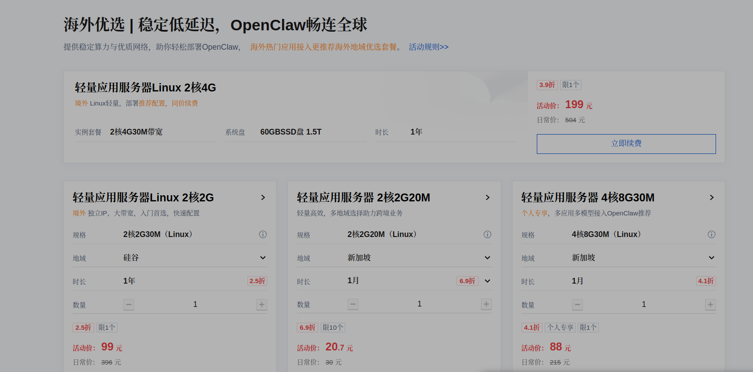Show info icon for 4核8G30M (Linux) spec

[x=712, y=234]
